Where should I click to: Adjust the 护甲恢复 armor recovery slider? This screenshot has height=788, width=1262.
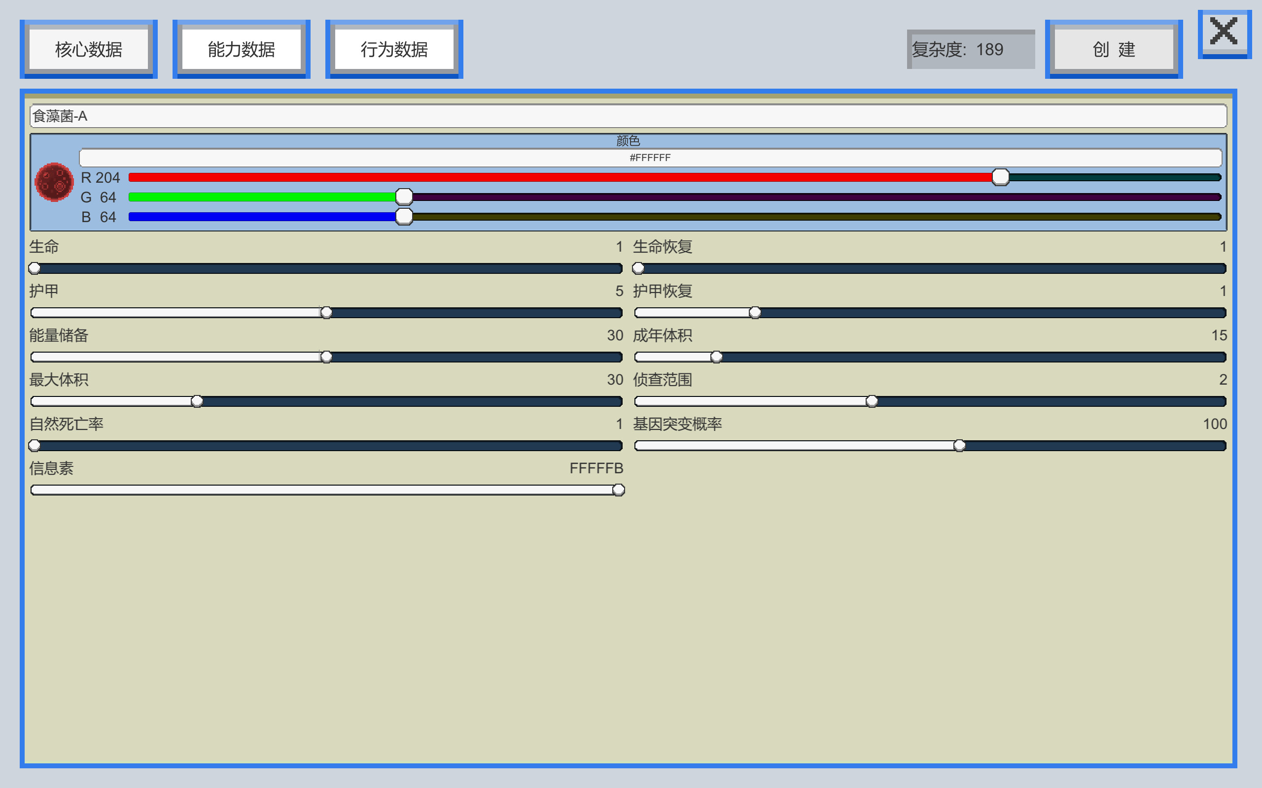pos(755,312)
